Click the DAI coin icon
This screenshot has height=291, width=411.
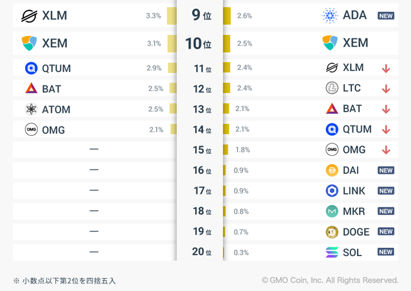[x=332, y=170]
